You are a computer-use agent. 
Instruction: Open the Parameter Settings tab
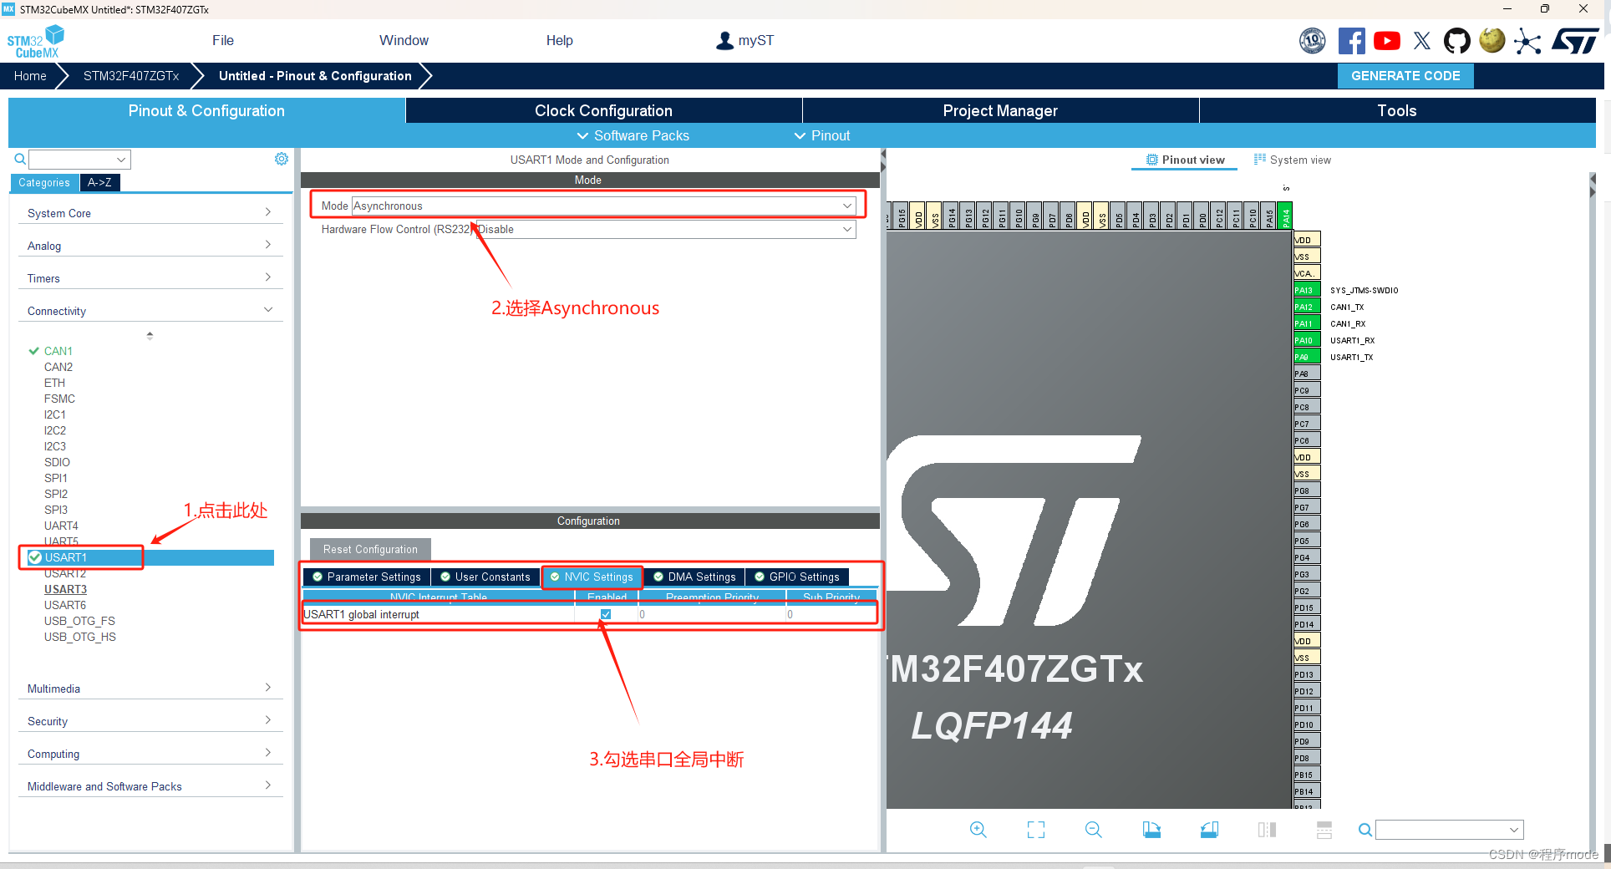coord(367,577)
